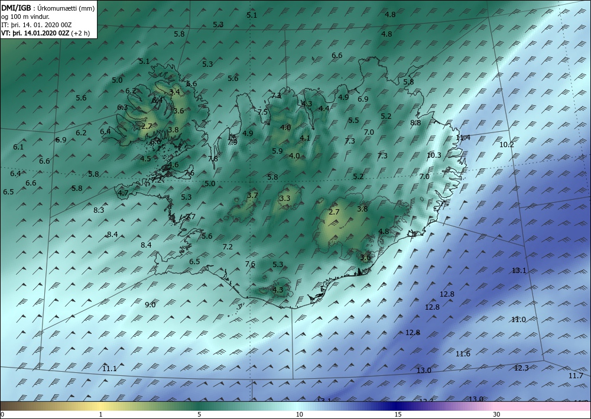Click the 7.5 value on the north coast
This screenshot has width=591, height=419.
point(262,112)
